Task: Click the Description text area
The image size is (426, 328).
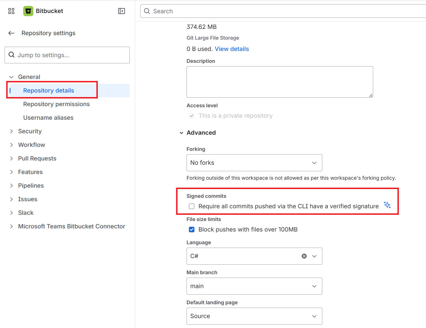Action: [280, 82]
